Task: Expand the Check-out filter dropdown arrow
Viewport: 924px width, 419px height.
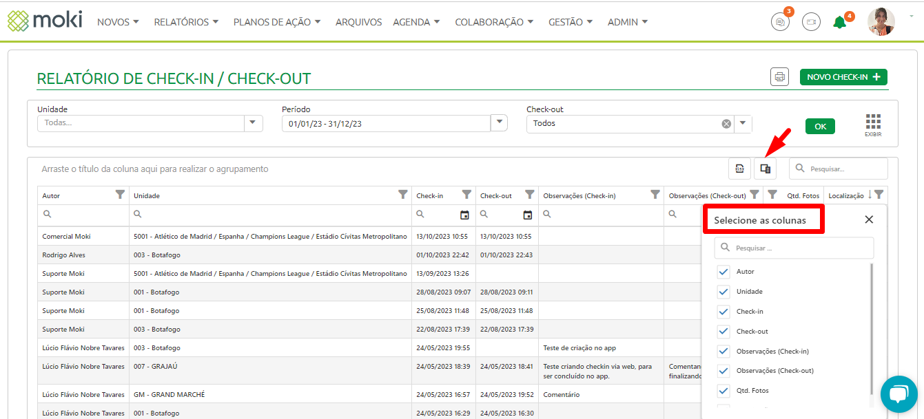Action: point(743,124)
